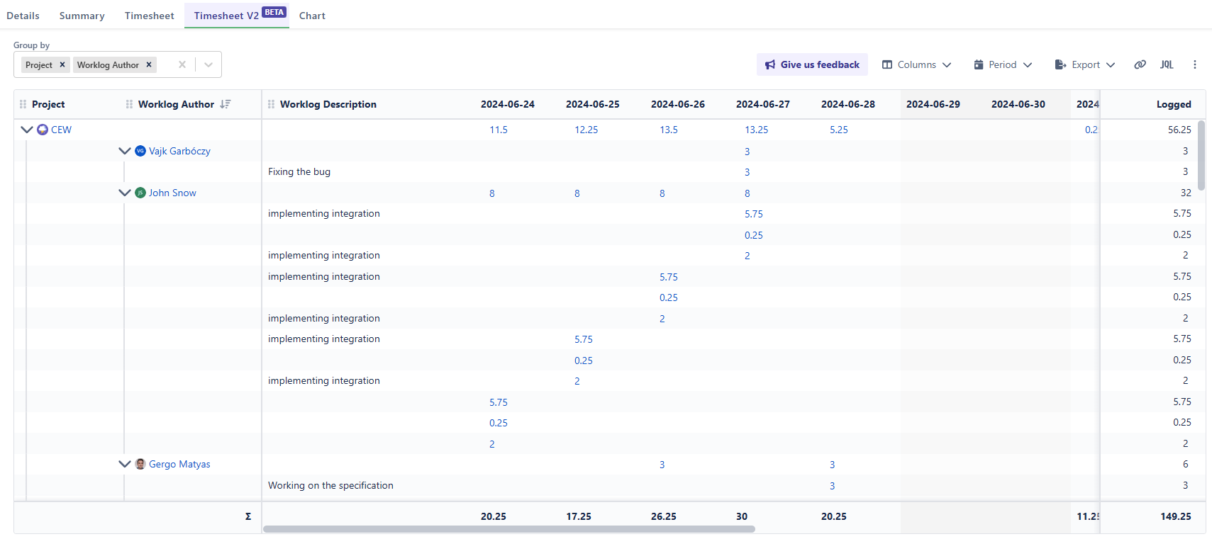Click the 149.25 grand total logged value

coord(1176,516)
